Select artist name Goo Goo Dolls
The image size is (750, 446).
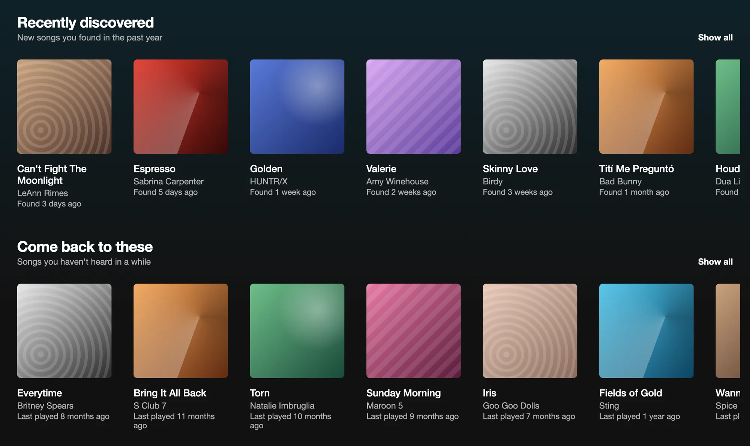[511, 406]
